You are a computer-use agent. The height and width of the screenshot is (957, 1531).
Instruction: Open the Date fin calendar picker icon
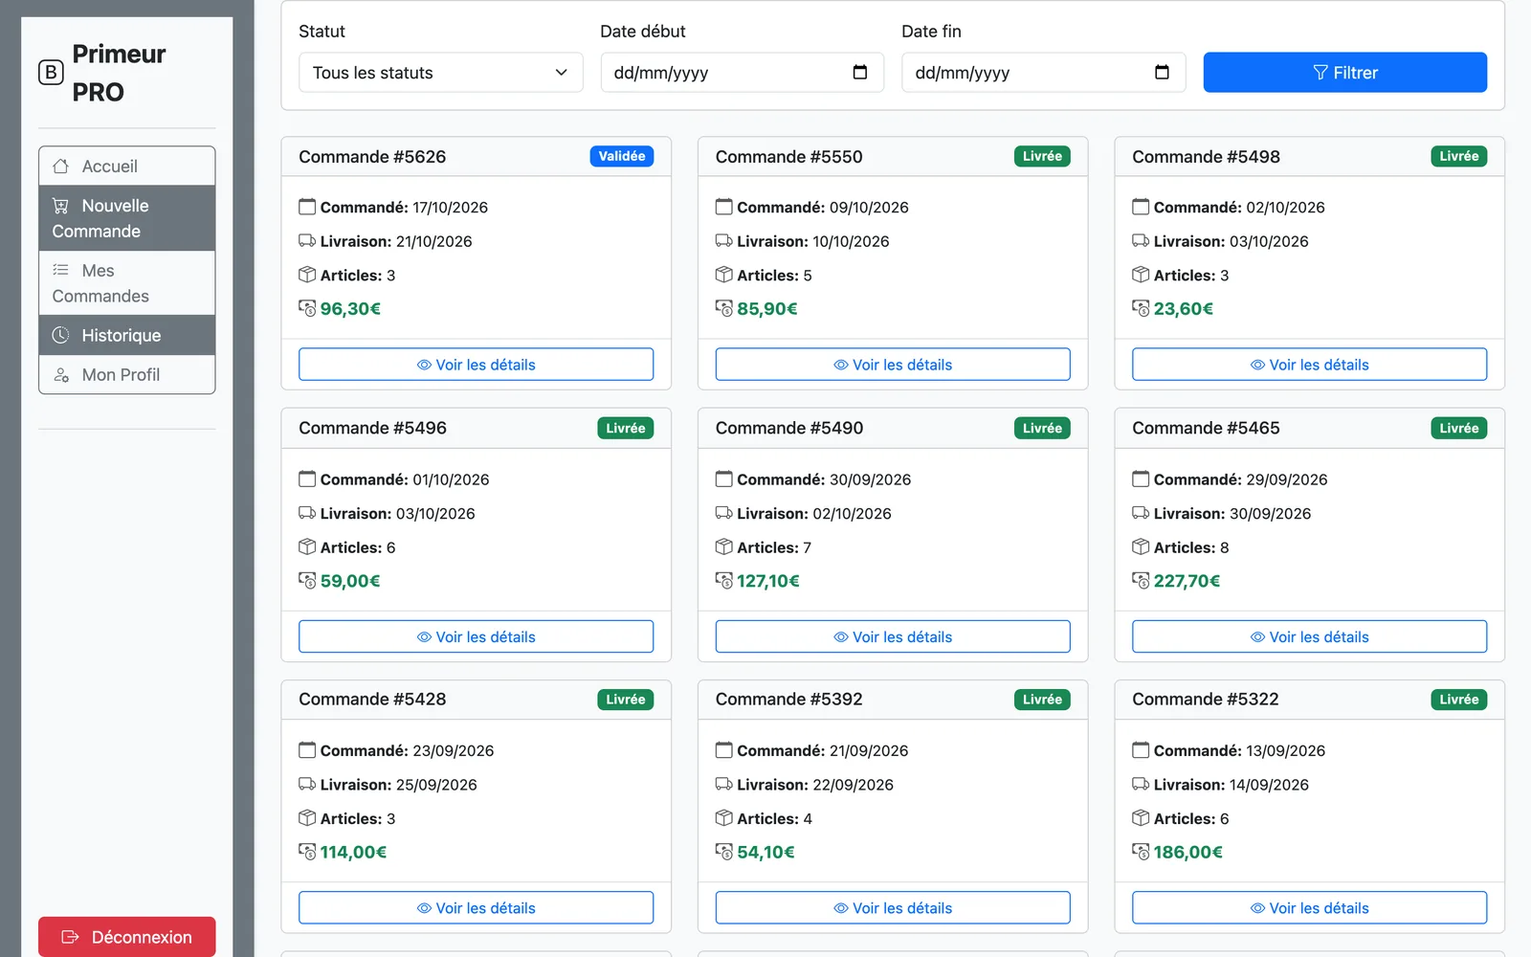(1162, 72)
